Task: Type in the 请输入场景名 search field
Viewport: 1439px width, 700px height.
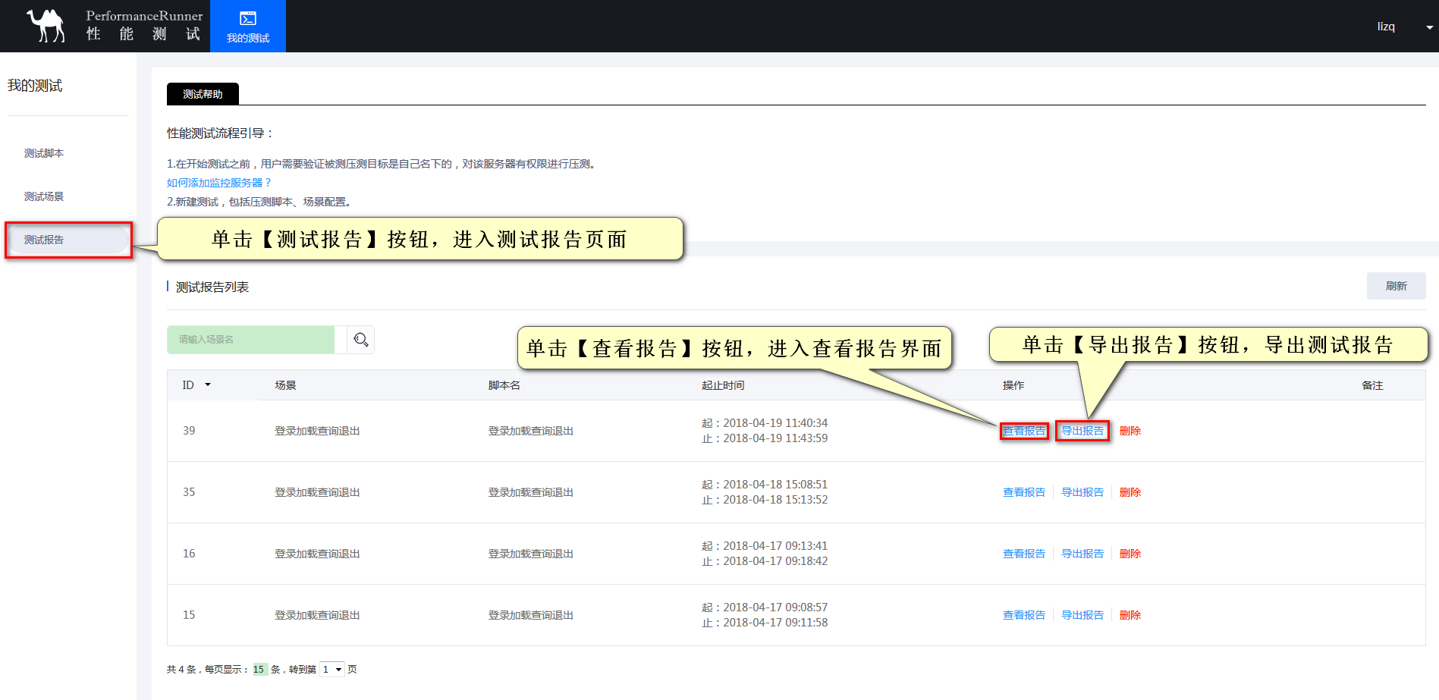Action: coord(250,340)
